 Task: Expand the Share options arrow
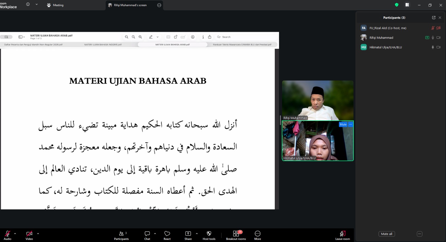coord(197,234)
